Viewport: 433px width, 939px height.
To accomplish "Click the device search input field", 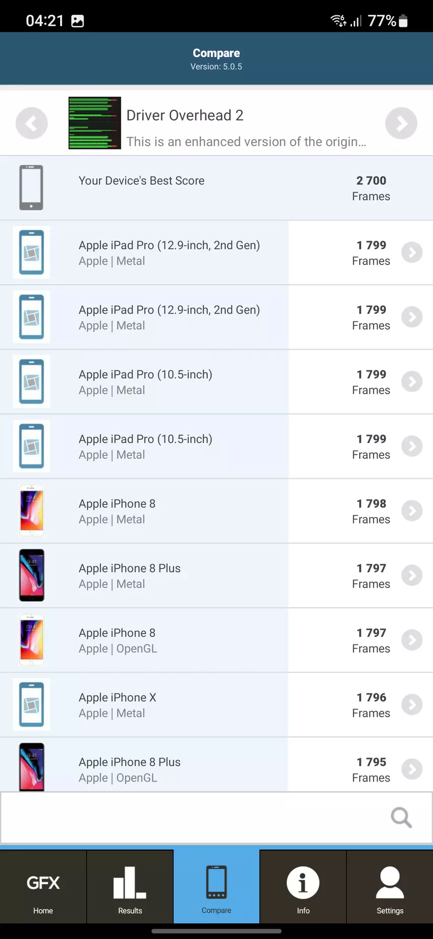I will pyautogui.click(x=194, y=818).
